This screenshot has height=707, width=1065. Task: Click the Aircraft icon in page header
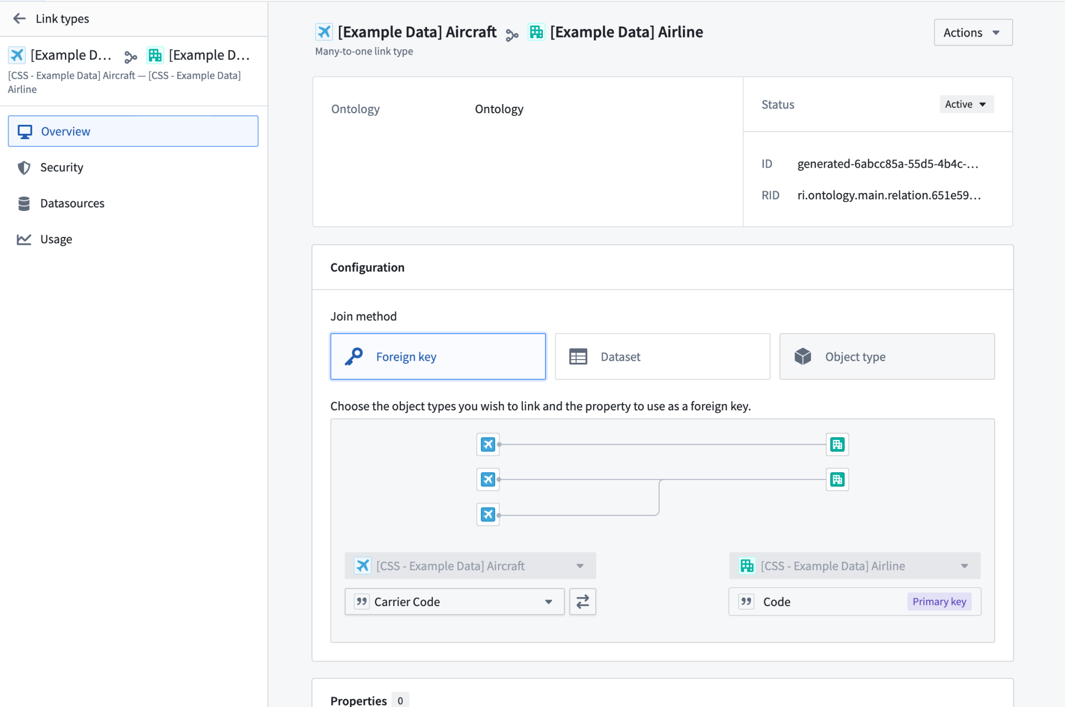324,32
